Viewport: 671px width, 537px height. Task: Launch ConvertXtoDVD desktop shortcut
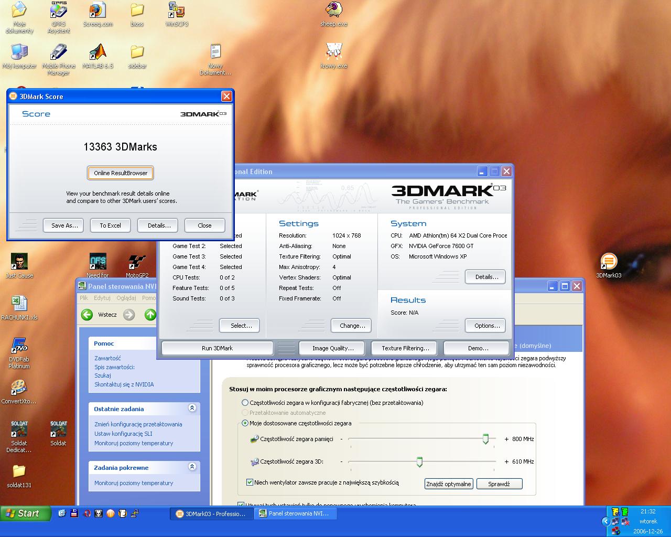[19, 392]
